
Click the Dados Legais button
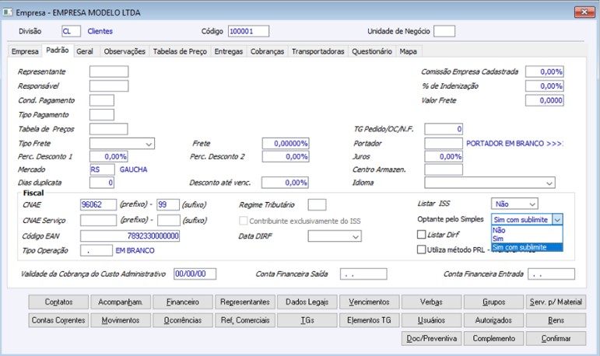[x=307, y=302]
